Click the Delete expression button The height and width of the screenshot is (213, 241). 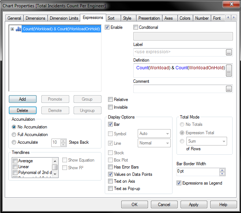23,111
